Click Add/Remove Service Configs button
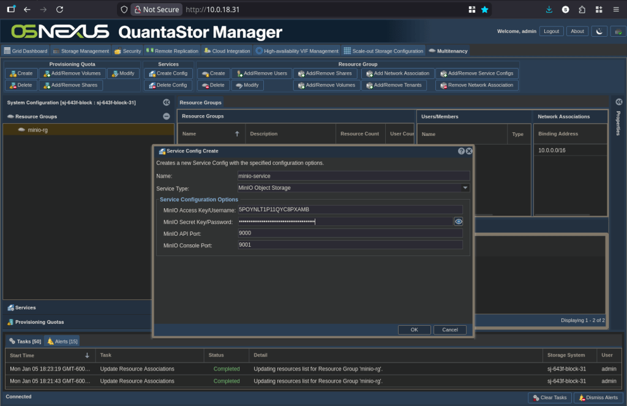This screenshot has height=406, width=627. point(476,73)
